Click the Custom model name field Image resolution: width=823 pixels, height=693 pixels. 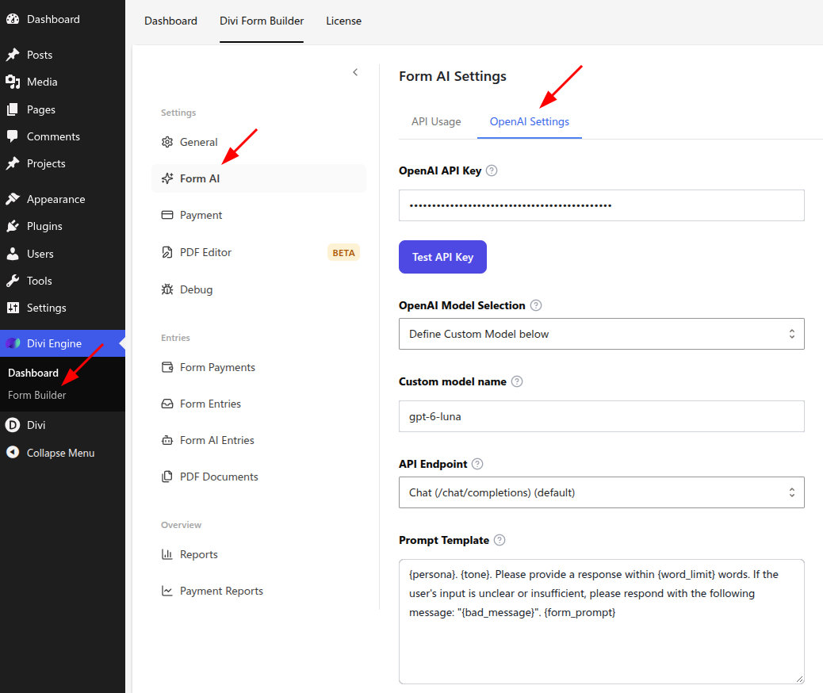click(x=602, y=416)
